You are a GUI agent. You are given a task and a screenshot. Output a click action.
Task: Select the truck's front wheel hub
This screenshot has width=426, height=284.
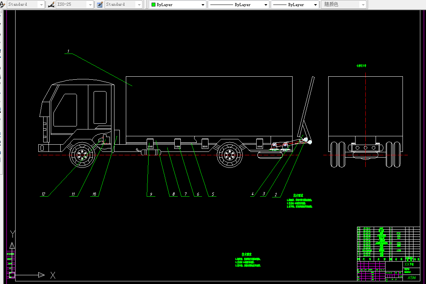[x=82, y=155]
